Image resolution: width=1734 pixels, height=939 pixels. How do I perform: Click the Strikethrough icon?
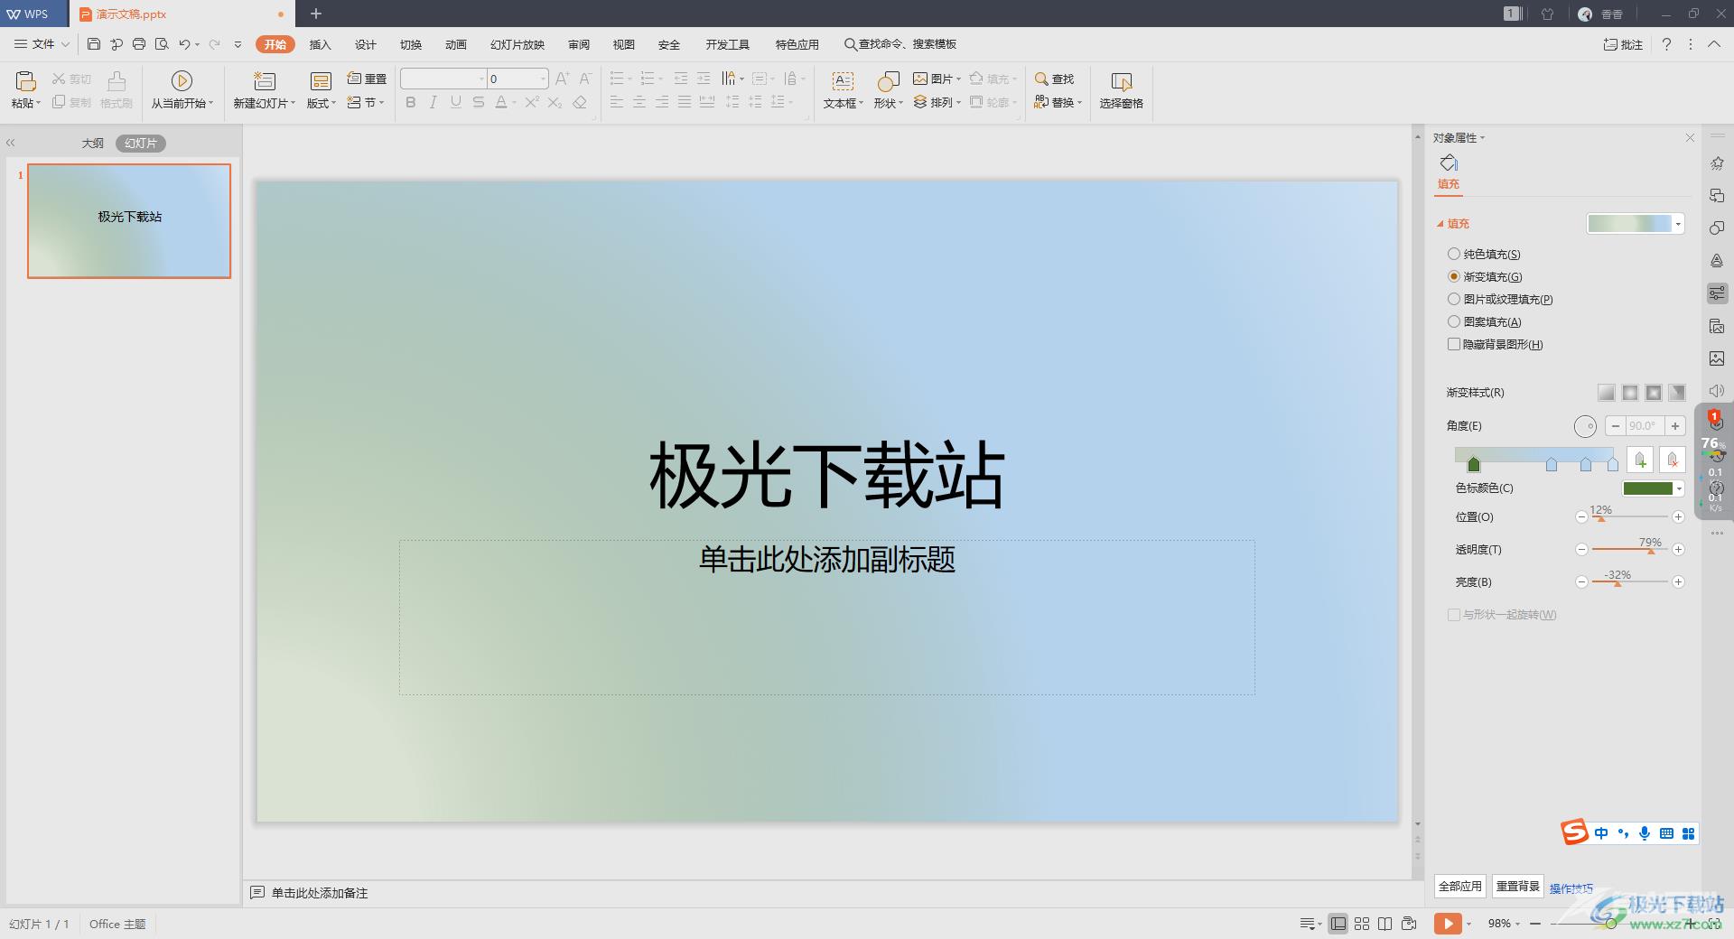[479, 102]
